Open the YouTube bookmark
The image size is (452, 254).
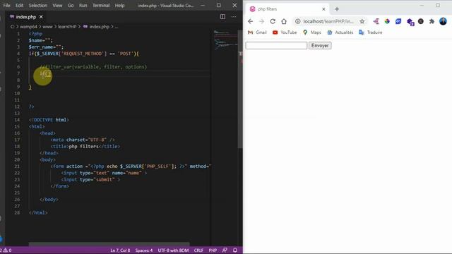pos(285,32)
